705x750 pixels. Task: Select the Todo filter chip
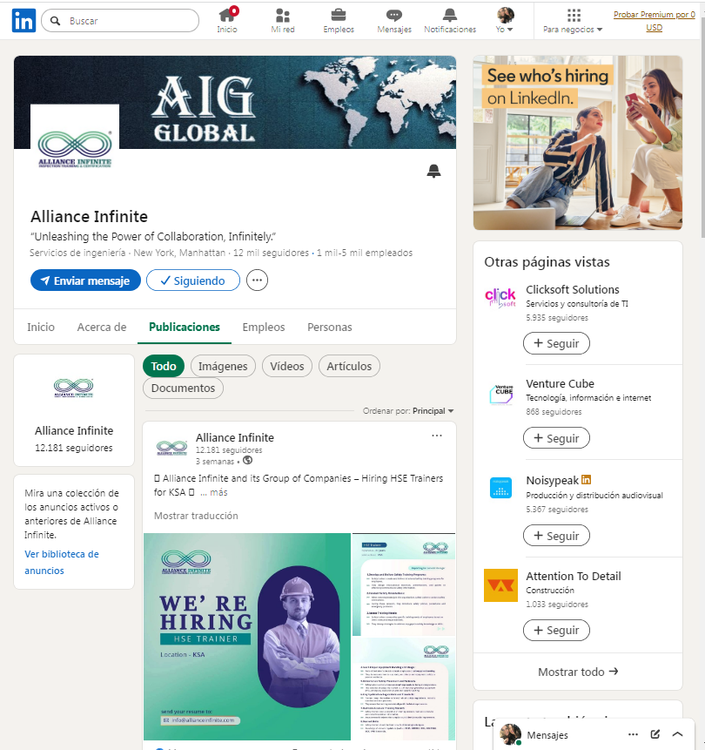164,366
